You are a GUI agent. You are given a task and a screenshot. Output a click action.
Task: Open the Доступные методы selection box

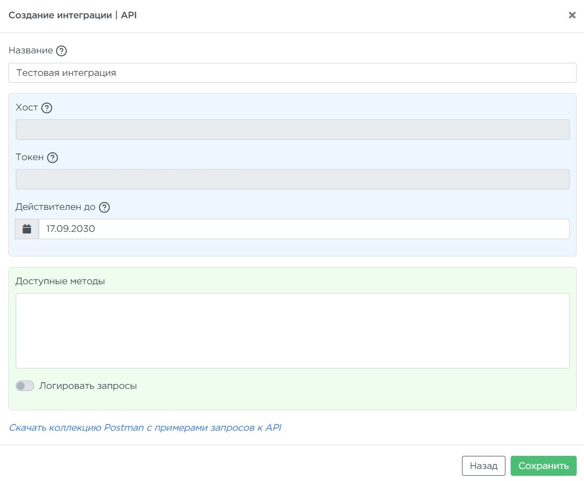[x=292, y=330]
